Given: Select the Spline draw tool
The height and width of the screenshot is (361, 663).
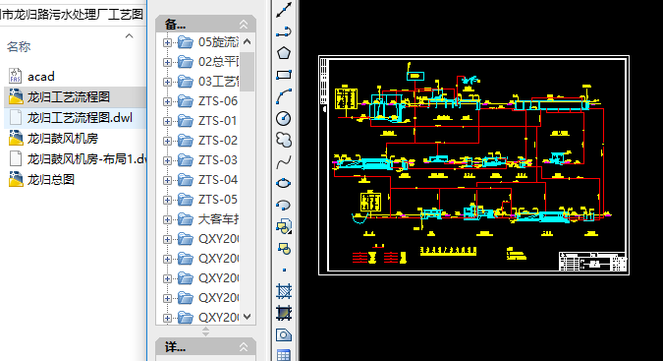Looking at the screenshot, I should click(x=284, y=161).
